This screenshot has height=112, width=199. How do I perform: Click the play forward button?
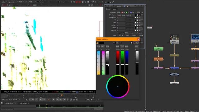[x=53, y=100]
